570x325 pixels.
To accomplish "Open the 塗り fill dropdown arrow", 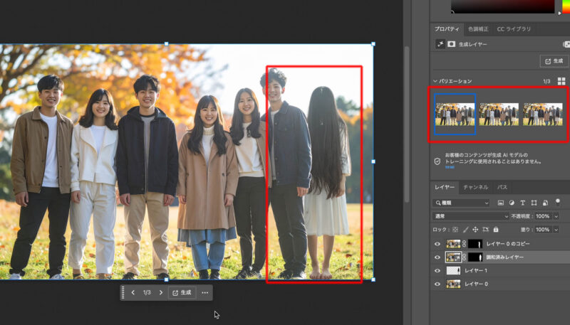I will 556,230.
